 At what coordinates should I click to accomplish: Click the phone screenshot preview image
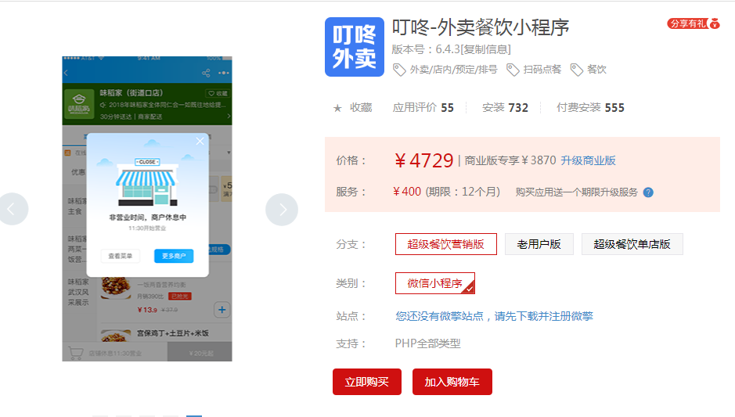pyautogui.click(x=147, y=209)
